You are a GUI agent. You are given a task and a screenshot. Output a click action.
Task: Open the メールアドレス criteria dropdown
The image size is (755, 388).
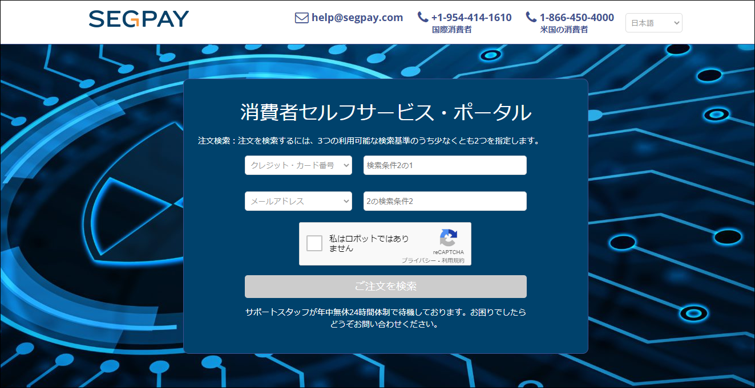(298, 201)
